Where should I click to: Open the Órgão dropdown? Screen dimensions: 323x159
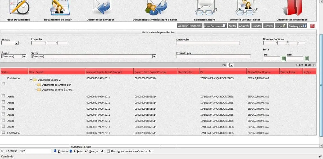click(14, 56)
